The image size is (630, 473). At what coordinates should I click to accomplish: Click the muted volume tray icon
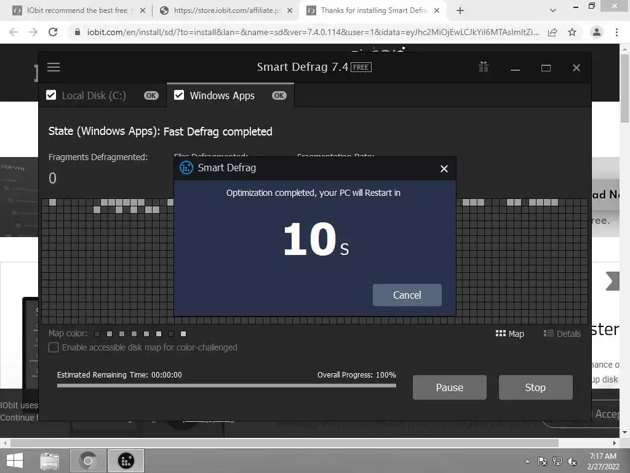572,461
